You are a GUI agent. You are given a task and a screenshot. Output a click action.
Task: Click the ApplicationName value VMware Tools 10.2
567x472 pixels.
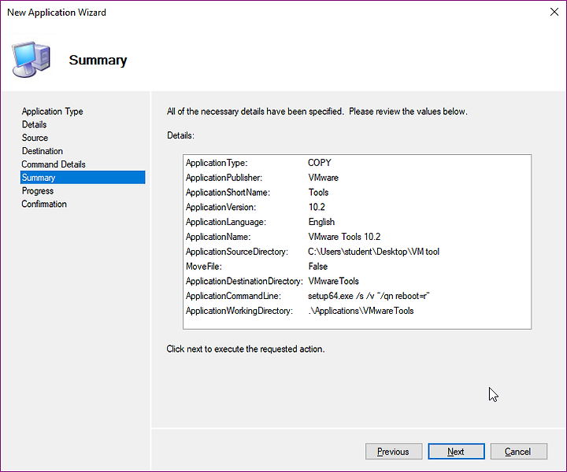coord(344,237)
